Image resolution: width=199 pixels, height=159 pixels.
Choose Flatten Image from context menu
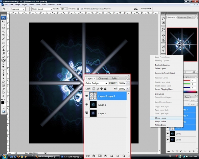(x=166, y=125)
